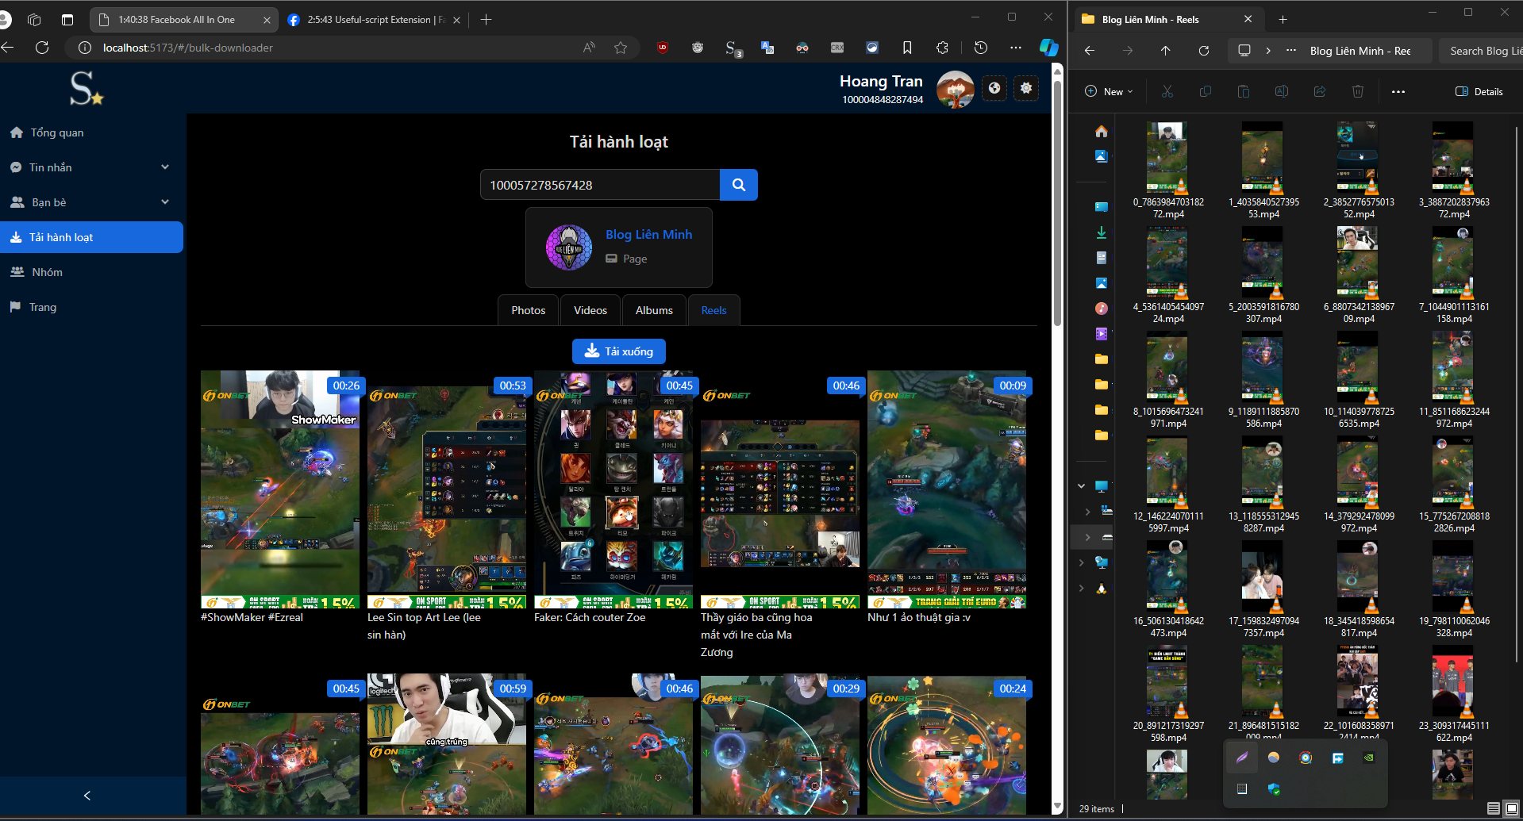Toggle the Details pane in Explorer
This screenshot has width=1523, height=821.
1479,91
